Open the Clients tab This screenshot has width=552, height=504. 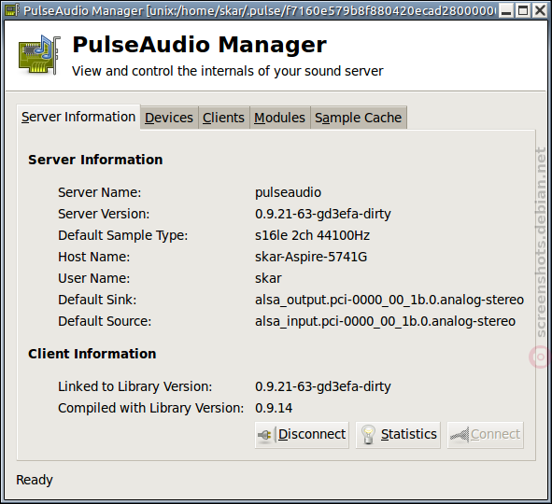(223, 118)
